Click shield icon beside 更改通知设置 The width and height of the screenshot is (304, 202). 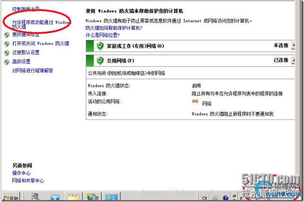pyautogui.click(x=7, y=35)
